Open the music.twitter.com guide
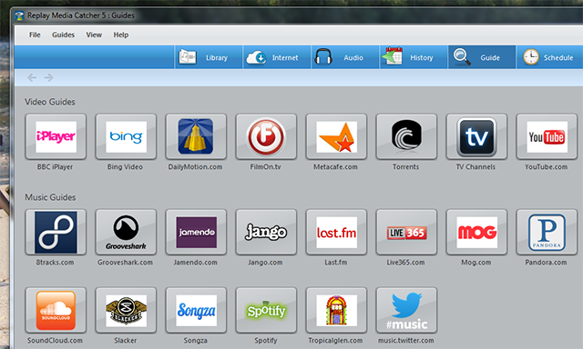 point(406,311)
